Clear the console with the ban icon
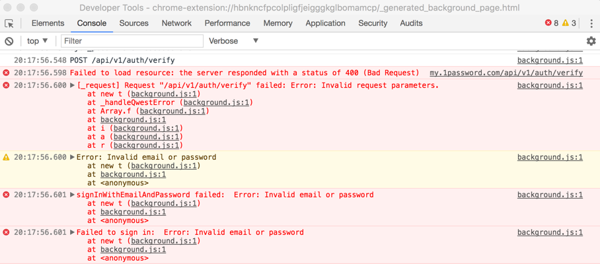Image resolution: width=600 pixels, height=264 pixels. click(x=9, y=41)
